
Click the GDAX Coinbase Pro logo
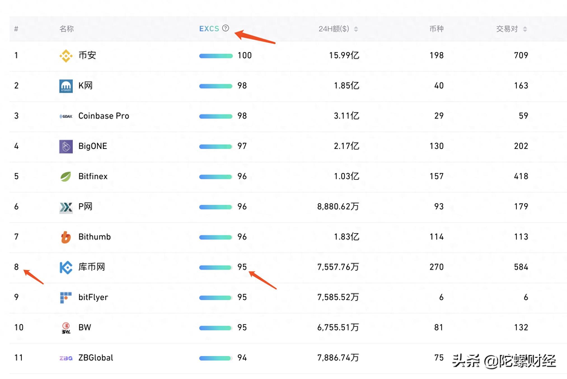tap(66, 116)
